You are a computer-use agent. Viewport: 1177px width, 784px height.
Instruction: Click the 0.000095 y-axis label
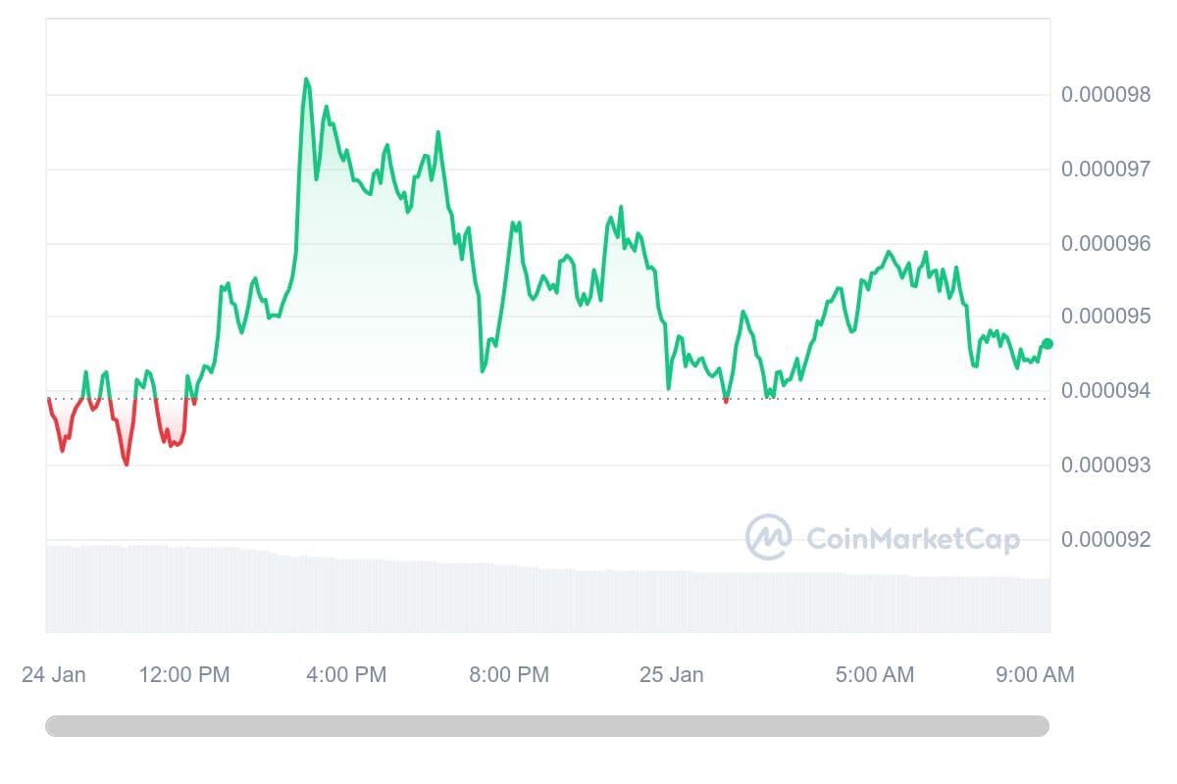(x=1105, y=317)
